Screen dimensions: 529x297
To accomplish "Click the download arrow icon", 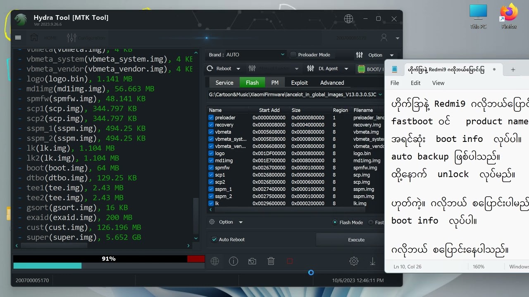I will (x=372, y=261).
